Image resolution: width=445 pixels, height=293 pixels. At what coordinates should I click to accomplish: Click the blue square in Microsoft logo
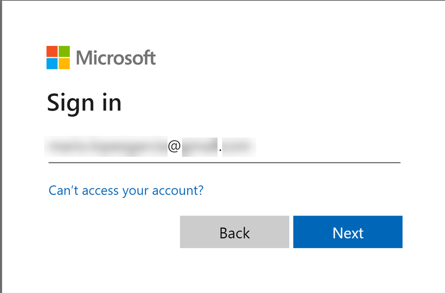pyautogui.click(x=52, y=64)
